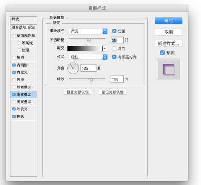Click the 缩放 slider handle
Screen dimensions: 201x185
[x=91, y=80]
